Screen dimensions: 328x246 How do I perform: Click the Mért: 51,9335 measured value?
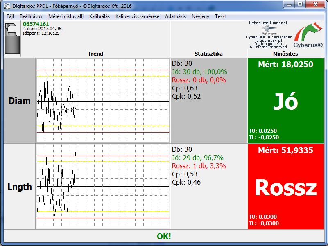(286, 150)
